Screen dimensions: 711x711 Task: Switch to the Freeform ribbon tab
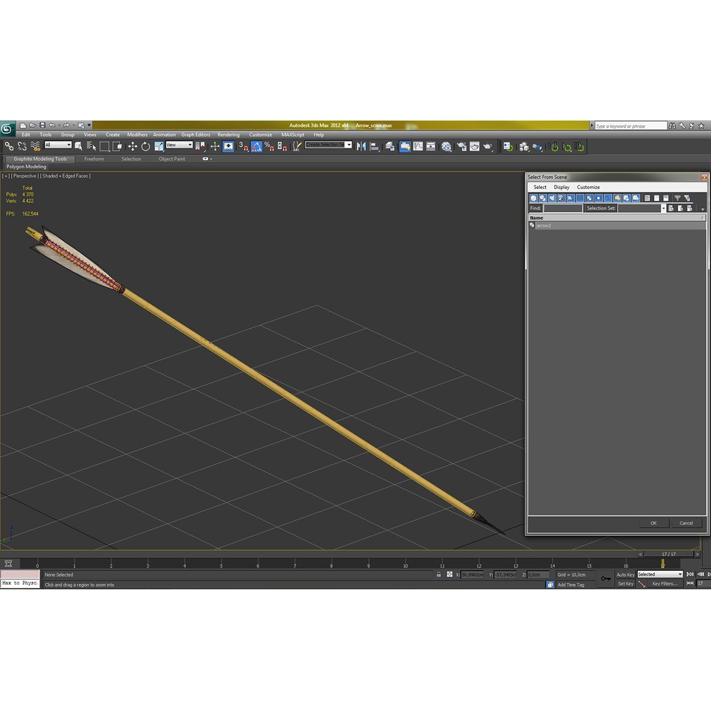click(94, 159)
